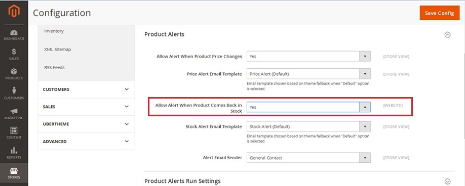Click the Configuration page title
Image resolution: width=465 pixels, height=186 pixels.
tap(62, 13)
